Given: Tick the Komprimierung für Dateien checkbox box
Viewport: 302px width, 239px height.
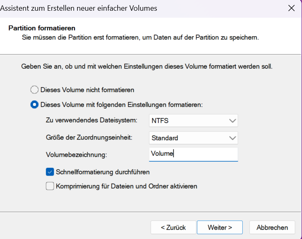Looking at the screenshot, I should tap(50, 186).
